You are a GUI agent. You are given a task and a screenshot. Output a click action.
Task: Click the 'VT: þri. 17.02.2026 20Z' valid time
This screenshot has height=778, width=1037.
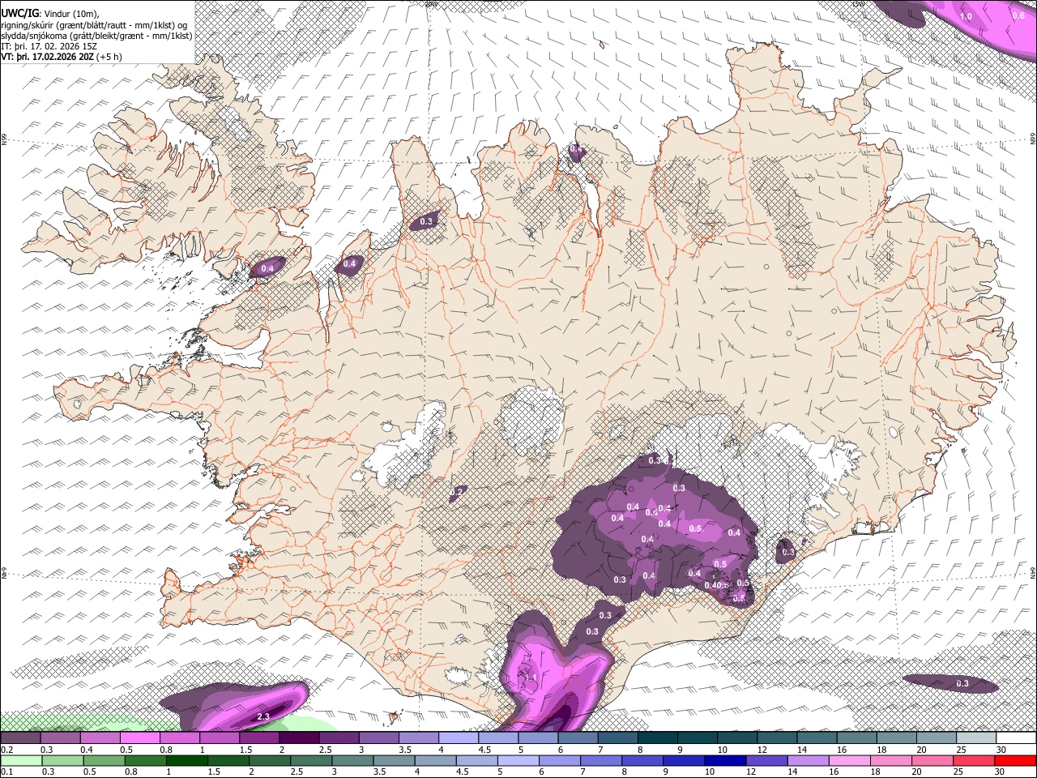point(47,57)
